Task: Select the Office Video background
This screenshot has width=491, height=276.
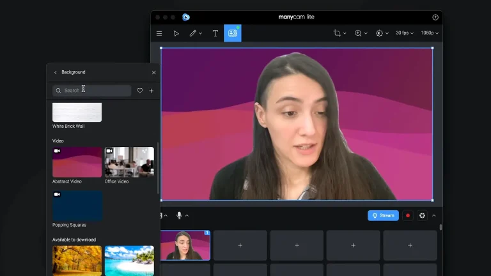Action: point(129,162)
